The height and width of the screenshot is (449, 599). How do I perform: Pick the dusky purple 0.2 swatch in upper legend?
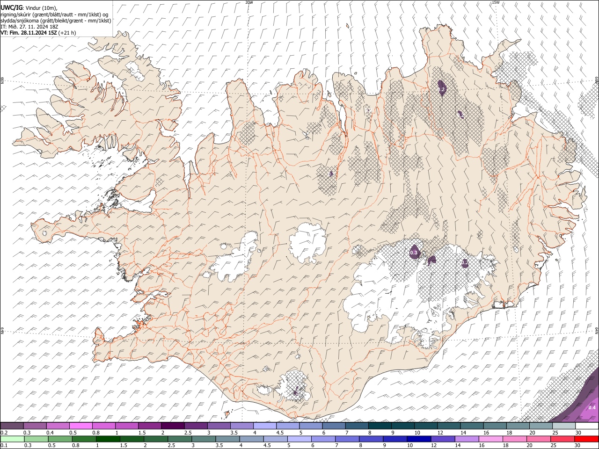click(12, 426)
